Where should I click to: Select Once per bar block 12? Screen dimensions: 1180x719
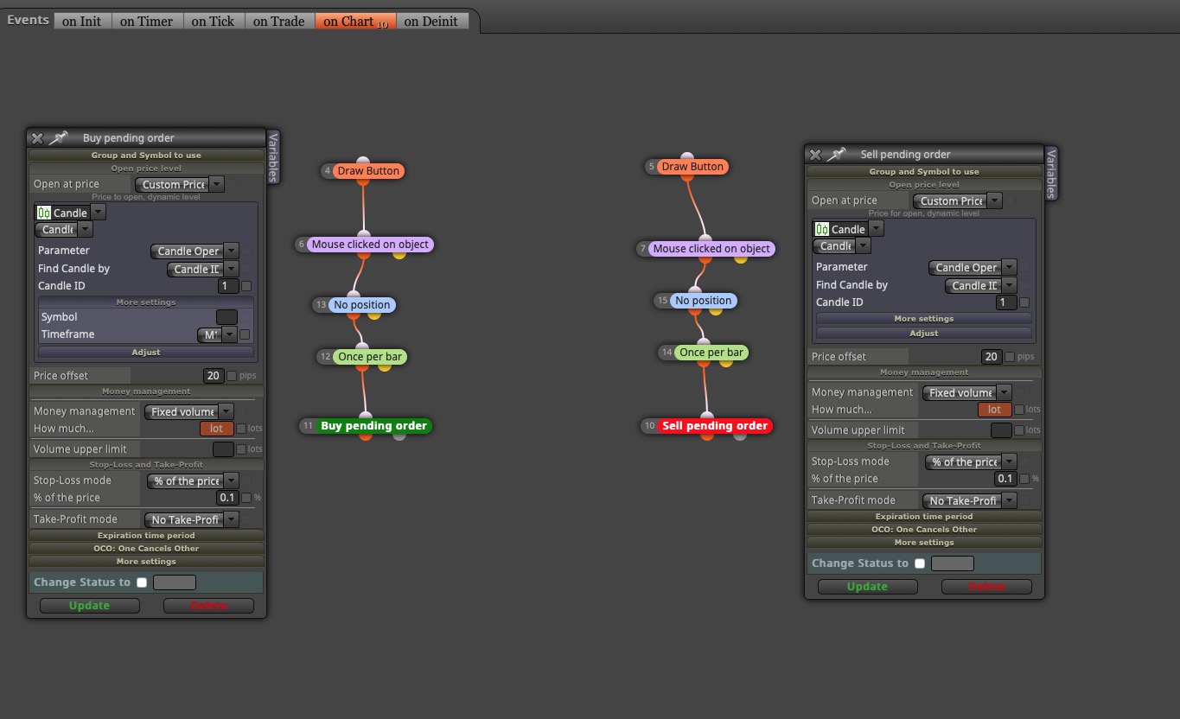pos(370,357)
